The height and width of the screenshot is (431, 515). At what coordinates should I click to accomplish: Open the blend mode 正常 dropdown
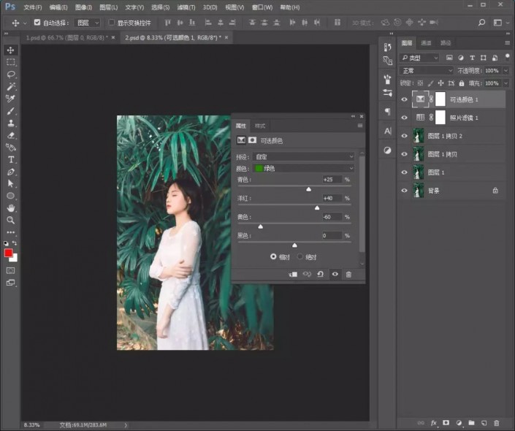click(427, 71)
